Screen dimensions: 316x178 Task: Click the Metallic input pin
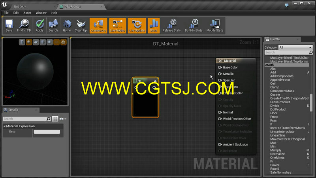(x=220, y=74)
